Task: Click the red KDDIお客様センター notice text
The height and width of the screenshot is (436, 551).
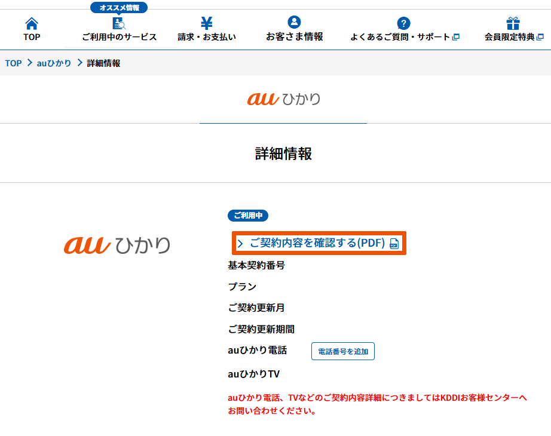Action: pyautogui.click(x=377, y=404)
